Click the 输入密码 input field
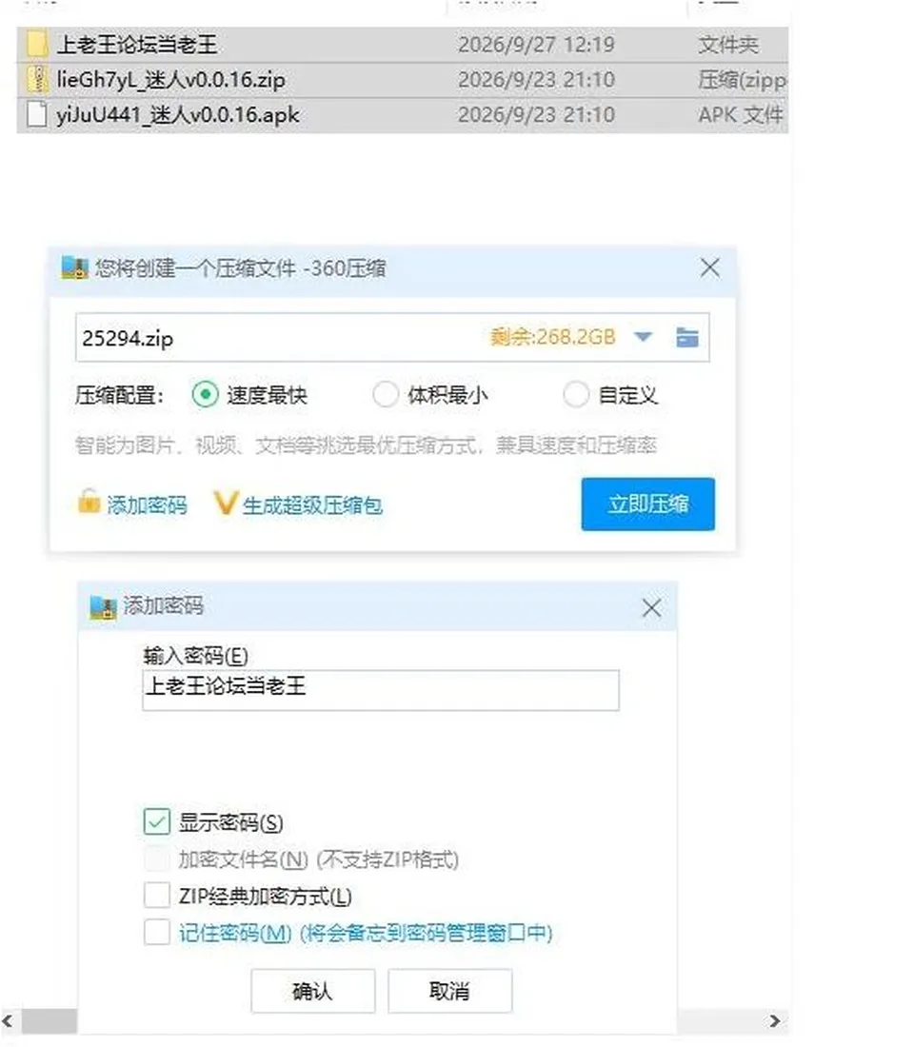The height and width of the screenshot is (1047, 914). click(x=381, y=690)
